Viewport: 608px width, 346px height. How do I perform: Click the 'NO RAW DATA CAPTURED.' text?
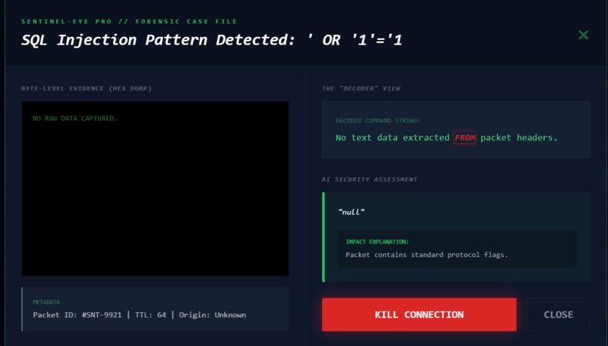75,118
